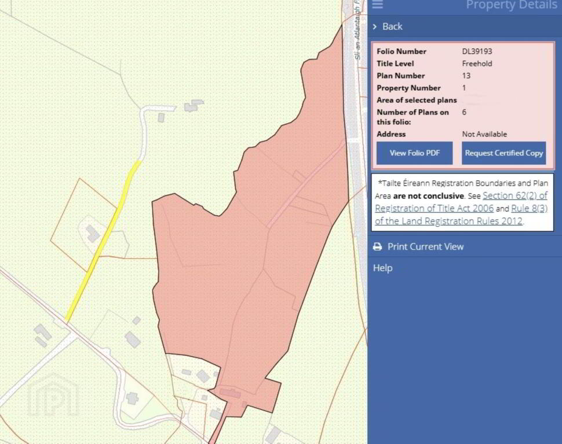Click the pink farm building in parcel
Viewport: 562px width, 444px height.
tap(230, 393)
